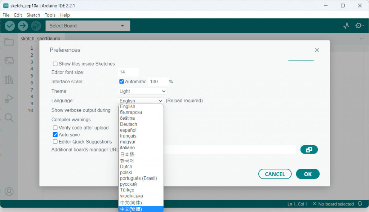Image resolution: width=369 pixels, height=212 pixels.
Task: Click Ln 1, Col 1 in status bar
Action: click(x=297, y=204)
